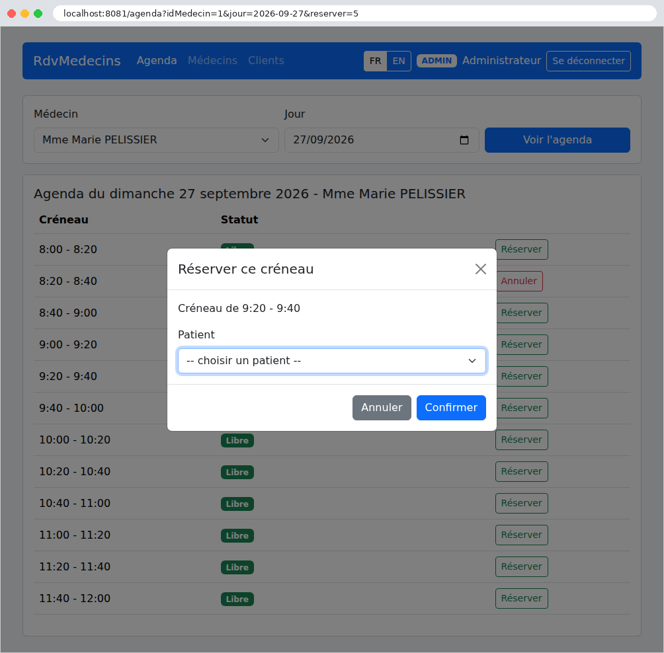Click the Se déconnecter button
This screenshot has height=653, width=664.
(x=588, y=61)
